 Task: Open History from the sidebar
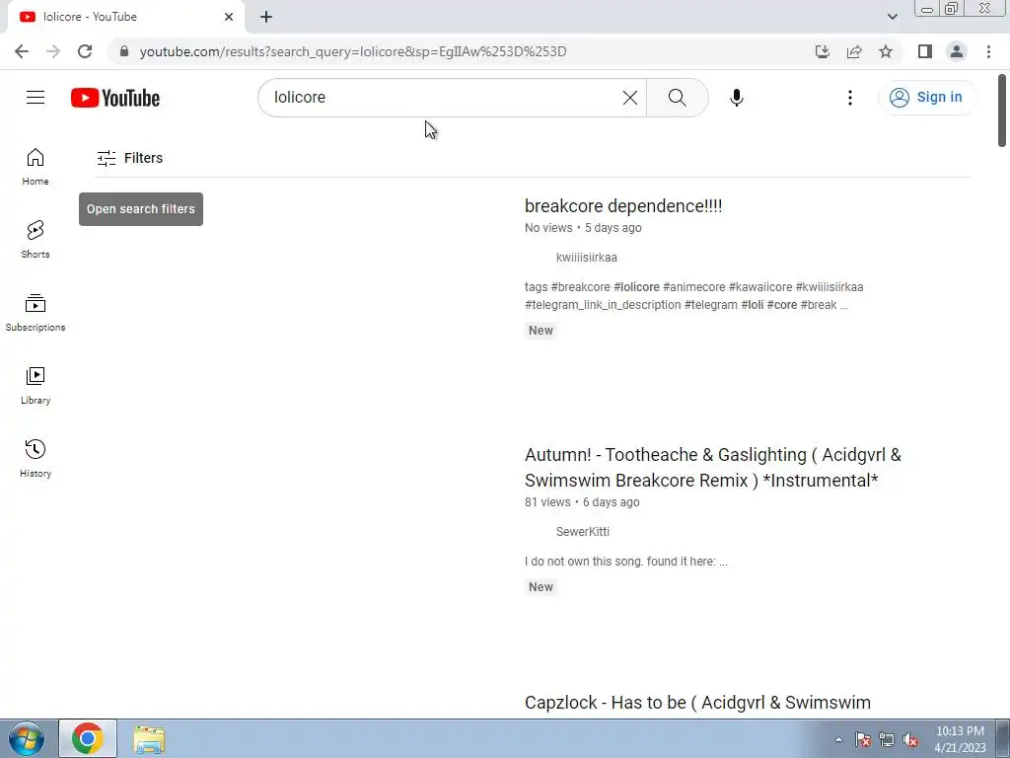tap(36, 458)
